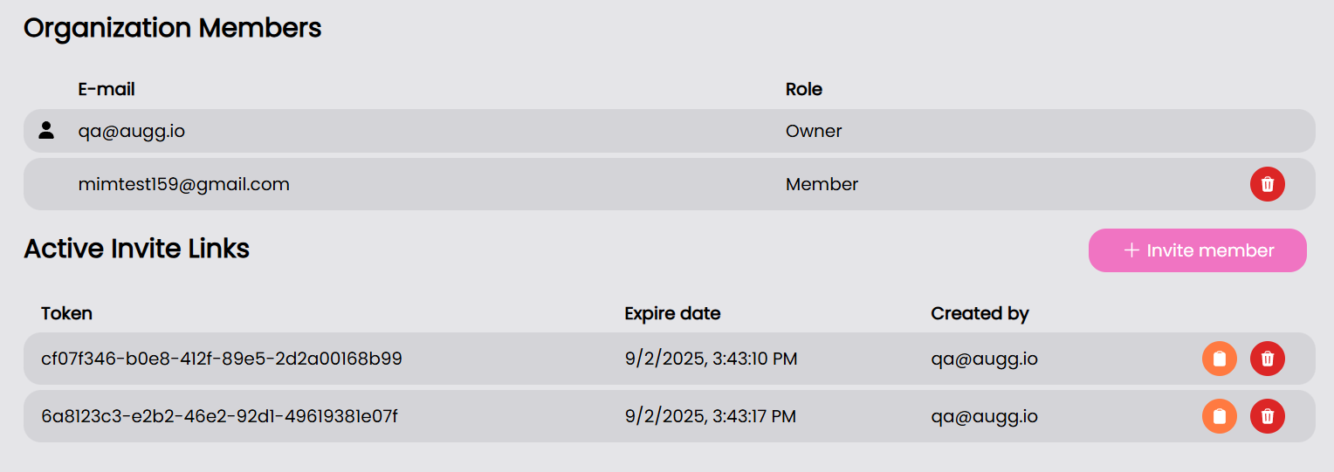This screenshot has height=472, width=1334.
Task: Click the Owner role label
Action: tap(814, 132)
